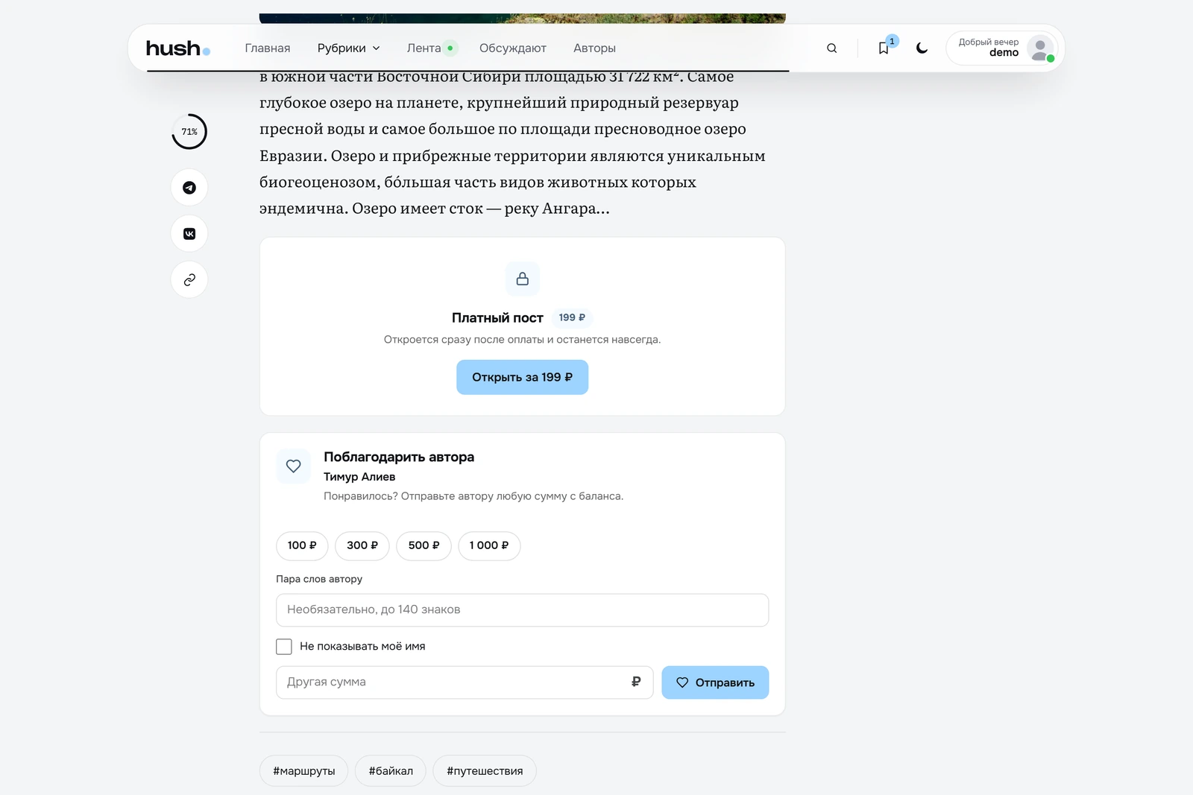
Task: Click author name Тимур Алиев
Action: click(x=359, y=477)
